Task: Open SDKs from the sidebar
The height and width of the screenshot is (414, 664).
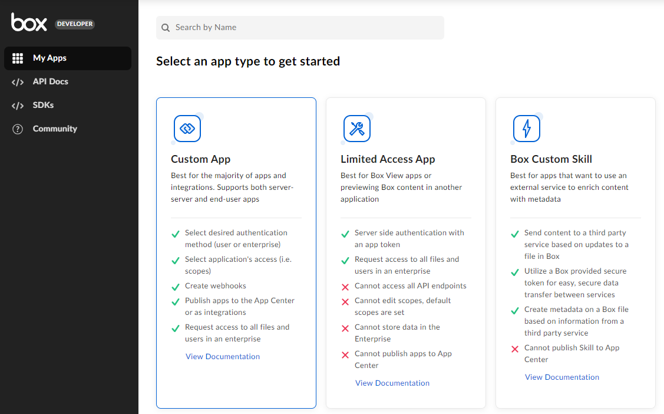Action: 43,106
